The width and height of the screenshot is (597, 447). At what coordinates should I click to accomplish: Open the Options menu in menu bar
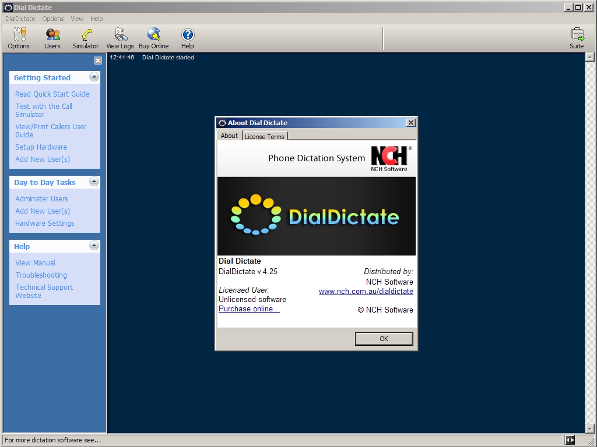tap(53, 19)
